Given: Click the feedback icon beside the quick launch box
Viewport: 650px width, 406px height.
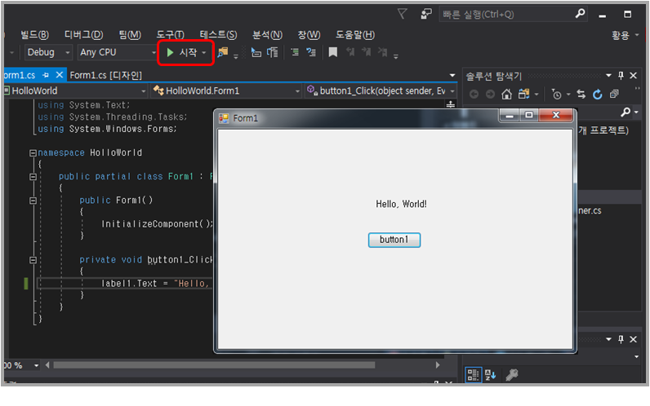Looking at the screenshot, I should [426, 14].
